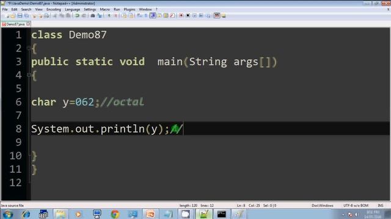The width and height of the screenshot is (391, 219).
Task: Open the File menu
Action: click(5, 10)
